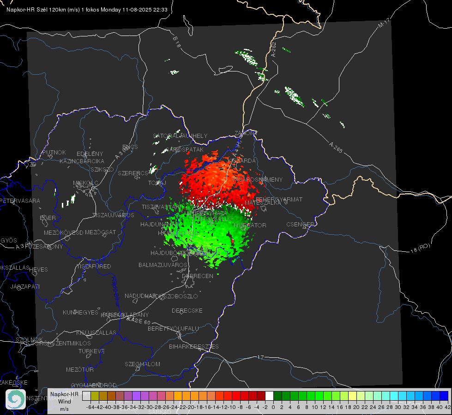The image size is (452, 415).
Task: Click the radar title text 'Napkor-HR Szél 120km'
Action: pyautogui.click(x=36, y=10)
